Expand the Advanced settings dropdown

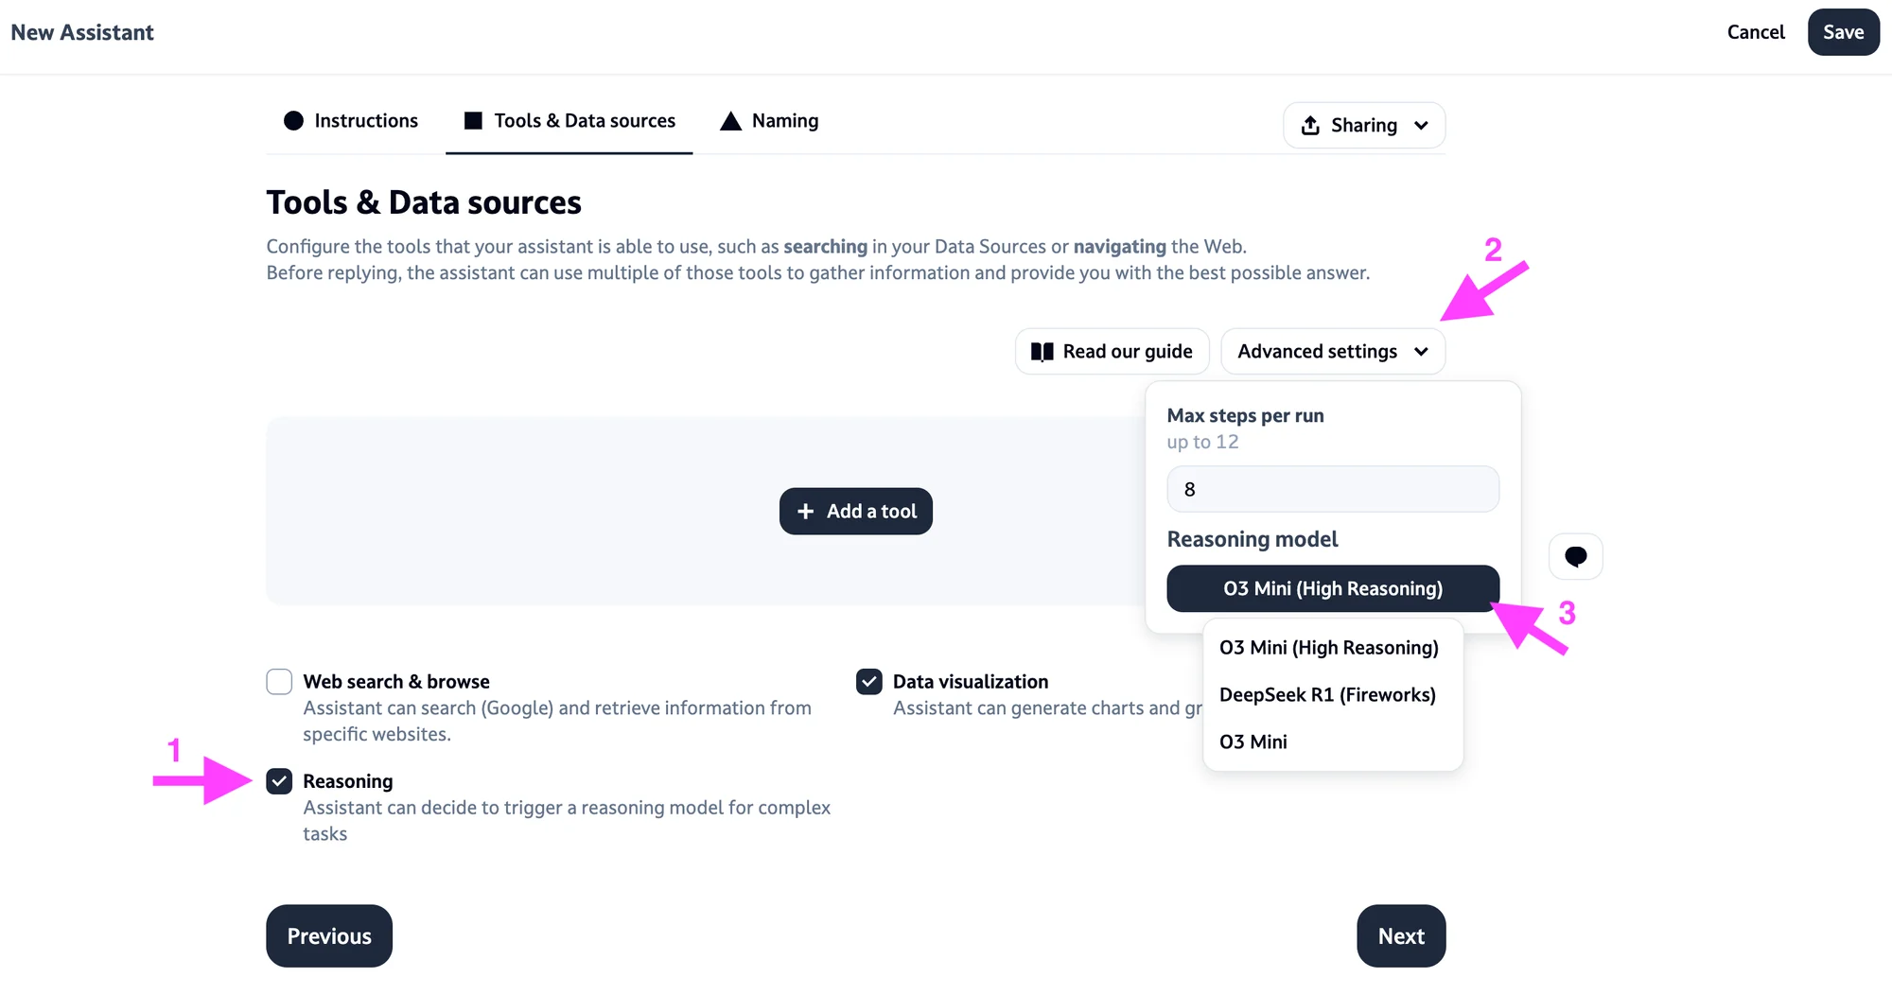tap(1332, 351)
